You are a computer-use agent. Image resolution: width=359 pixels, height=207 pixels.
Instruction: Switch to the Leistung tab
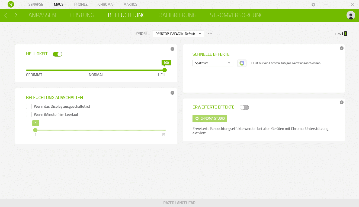tap(82, 15)
